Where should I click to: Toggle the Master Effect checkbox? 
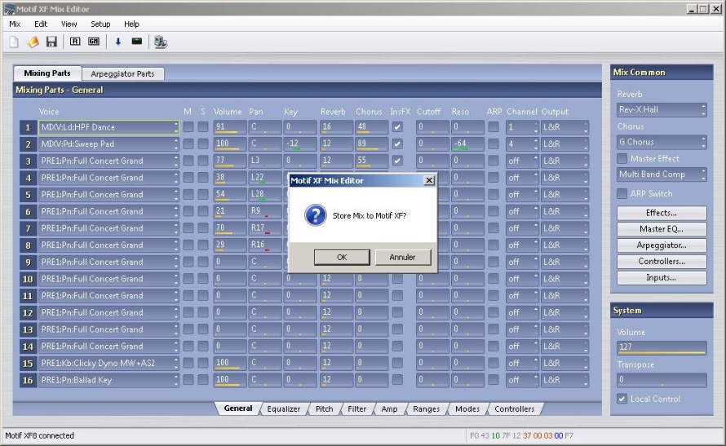coord(622,159)
